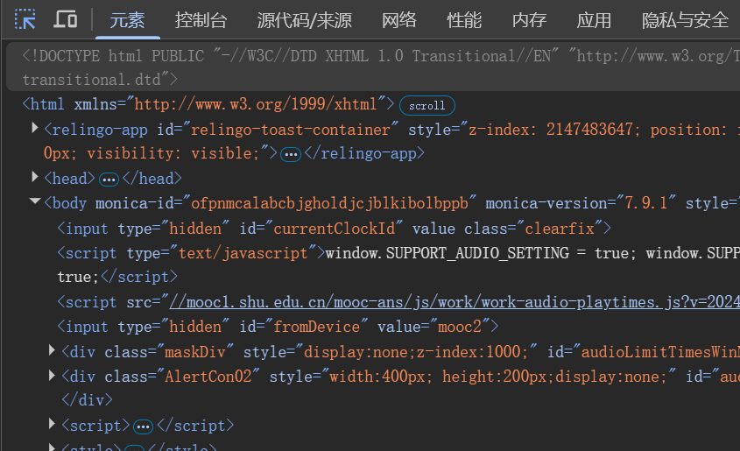
Task: Switch to the 网络 tab
Action: click(x=399, y=20)
